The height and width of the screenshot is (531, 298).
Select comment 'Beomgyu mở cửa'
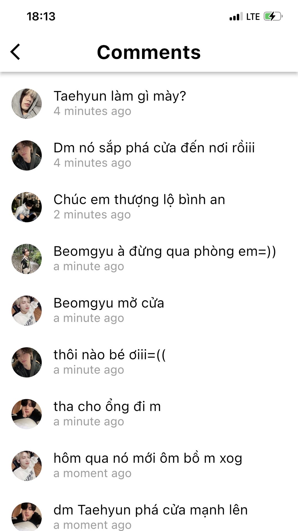tap(109, 303)
